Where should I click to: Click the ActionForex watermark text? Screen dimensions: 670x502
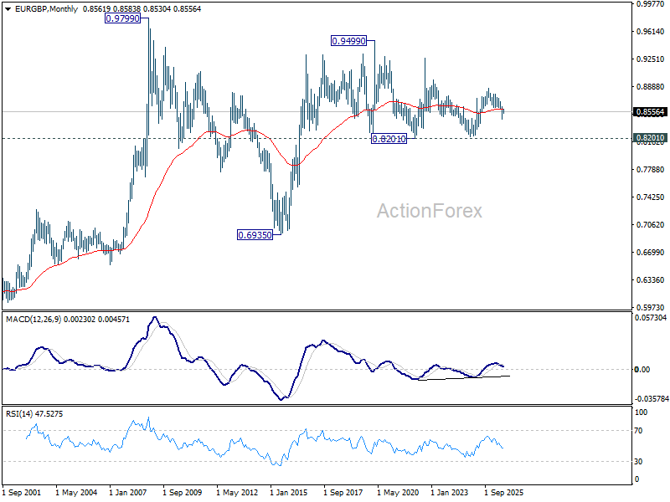pyautogui.click(x=430, y=211)
